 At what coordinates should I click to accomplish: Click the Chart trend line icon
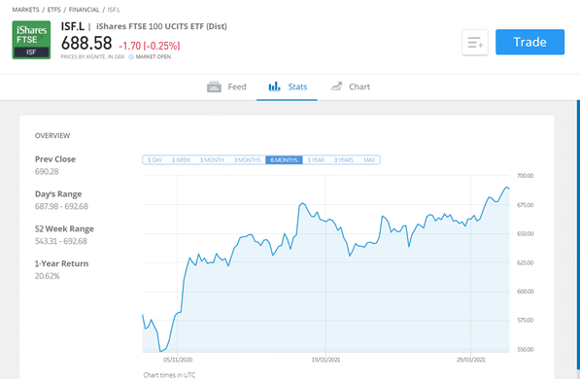pos(336,86)
